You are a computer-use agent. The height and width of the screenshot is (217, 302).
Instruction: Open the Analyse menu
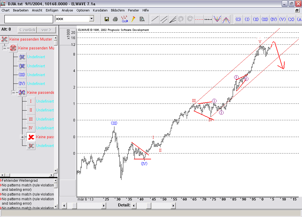coord(67,10)
